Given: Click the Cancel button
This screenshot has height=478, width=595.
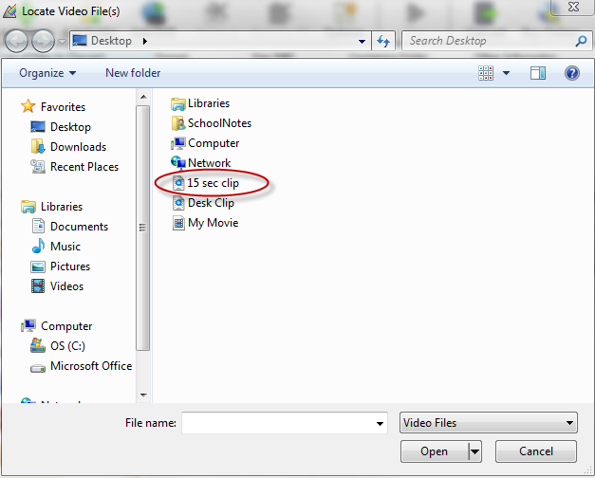Looking at the screenshot, I should 536,451.
